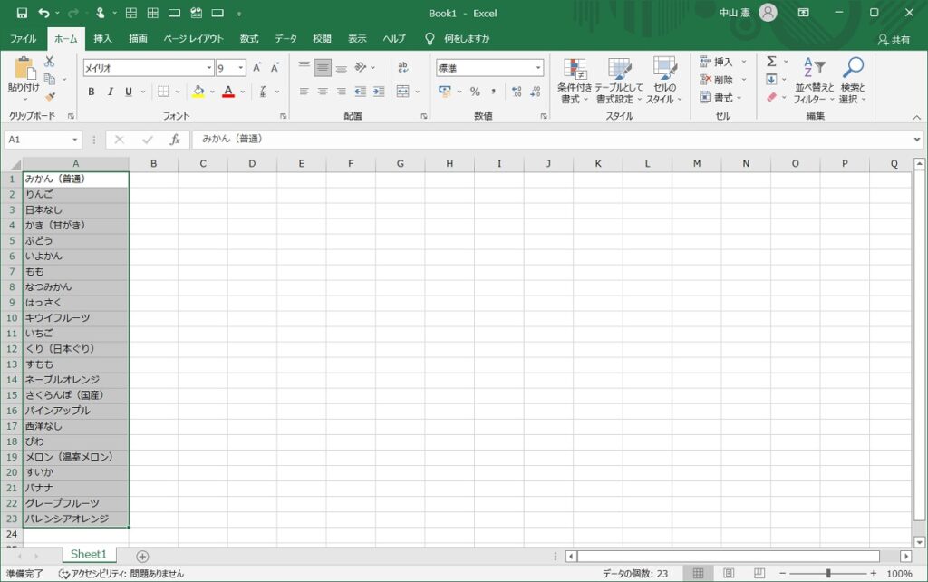This screenshot has width=928, height=582.
Task: Decrease decimal places
Action: [535, 92]
